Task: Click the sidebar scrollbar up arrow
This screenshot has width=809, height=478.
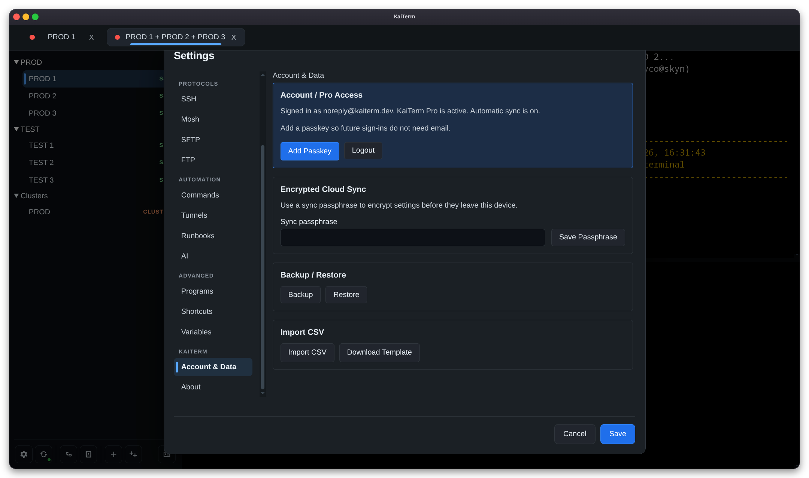Action: pos(263,75)
